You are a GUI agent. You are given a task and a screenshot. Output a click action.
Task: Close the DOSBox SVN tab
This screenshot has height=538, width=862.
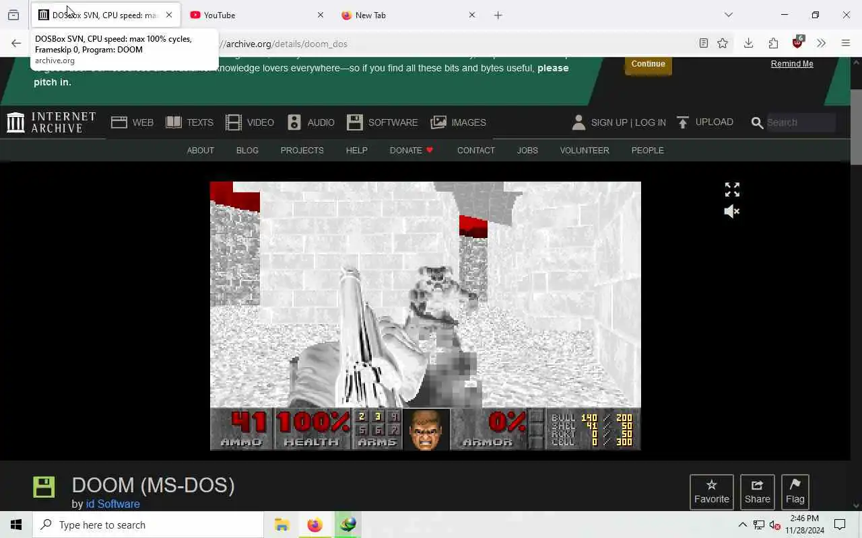[169, 15]
